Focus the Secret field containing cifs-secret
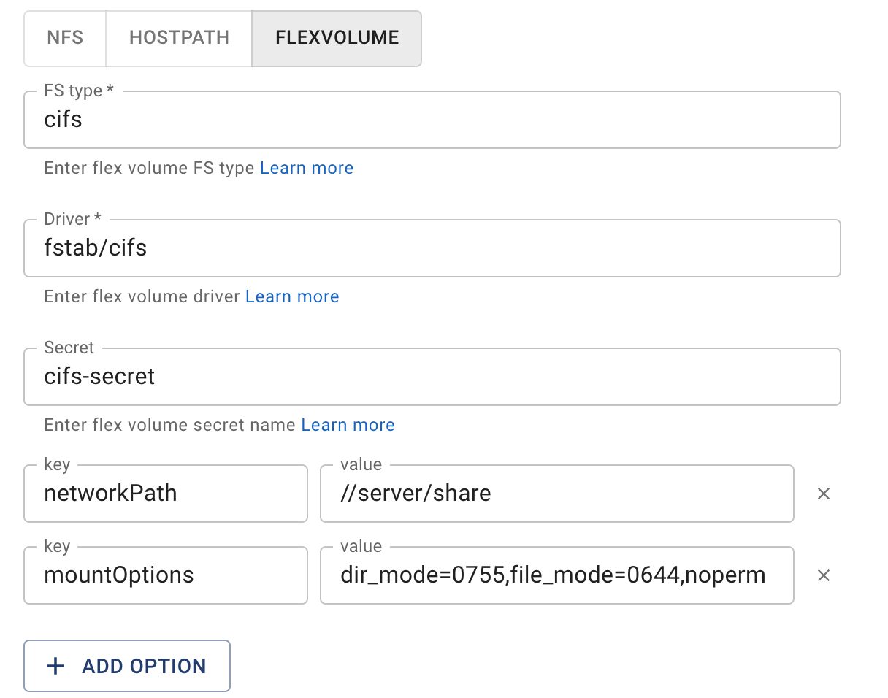The height and width of the screenshot is (698, 888). (432, 377)
